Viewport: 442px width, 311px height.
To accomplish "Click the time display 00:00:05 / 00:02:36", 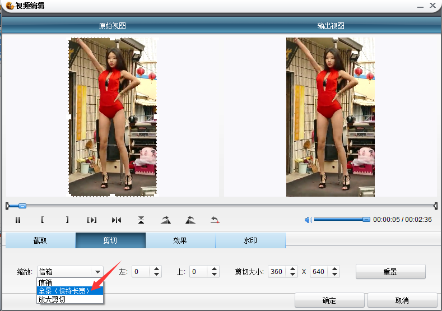I will [x=402, y=220].
